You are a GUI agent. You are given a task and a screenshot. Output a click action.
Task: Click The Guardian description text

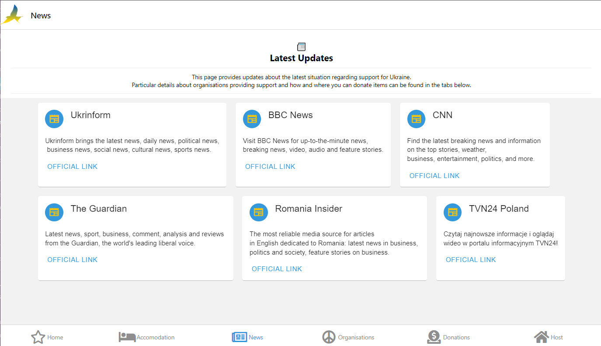[135, 238]
